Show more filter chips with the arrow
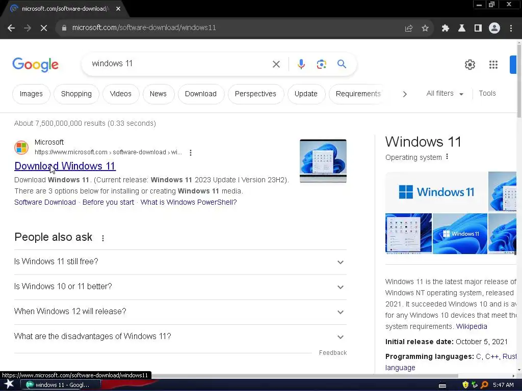This screenshot has height=391, width=522. pyautogui.click(x=404, y=94)
